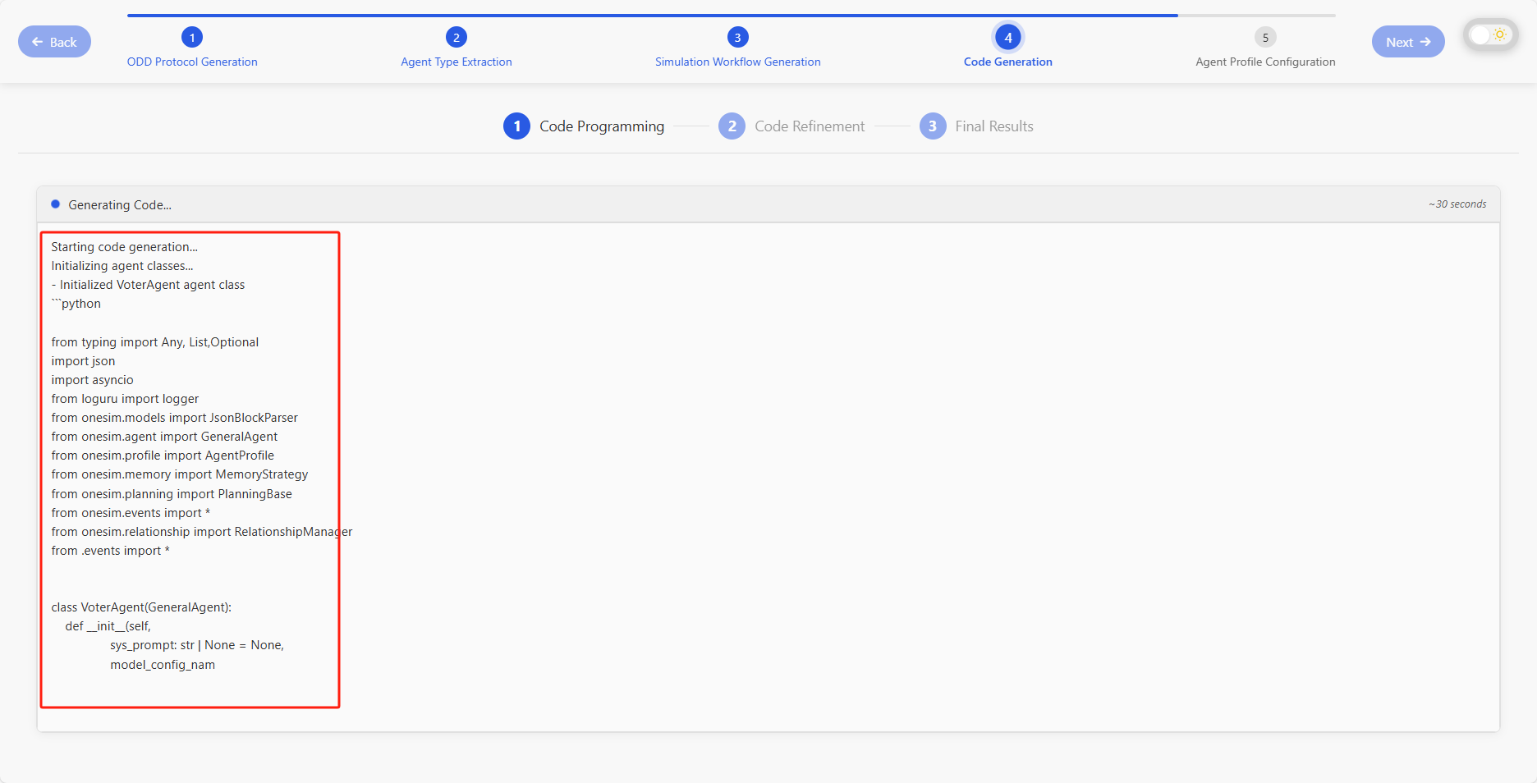Open Simulation Workflow Generation step label
Screen dimensions: 1537x783
tap(738, 62)
